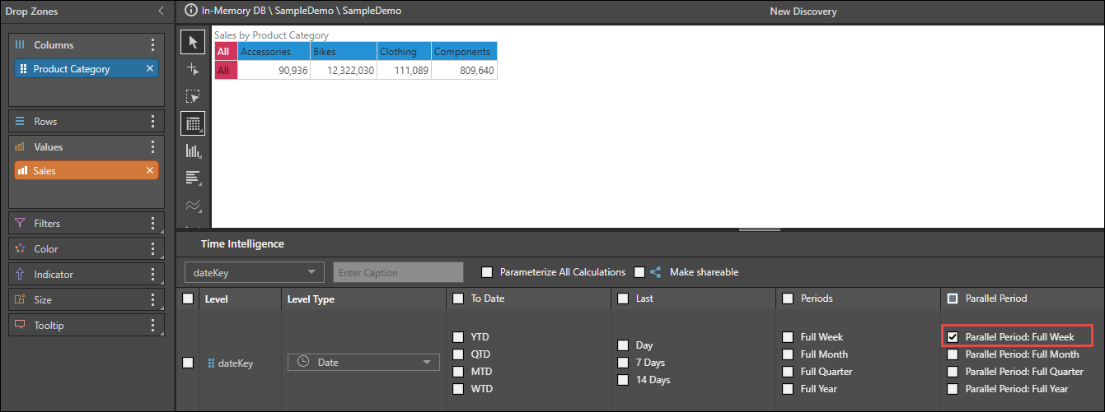
Task: Click the Enter Caption text field
Action: pos(398,272)
